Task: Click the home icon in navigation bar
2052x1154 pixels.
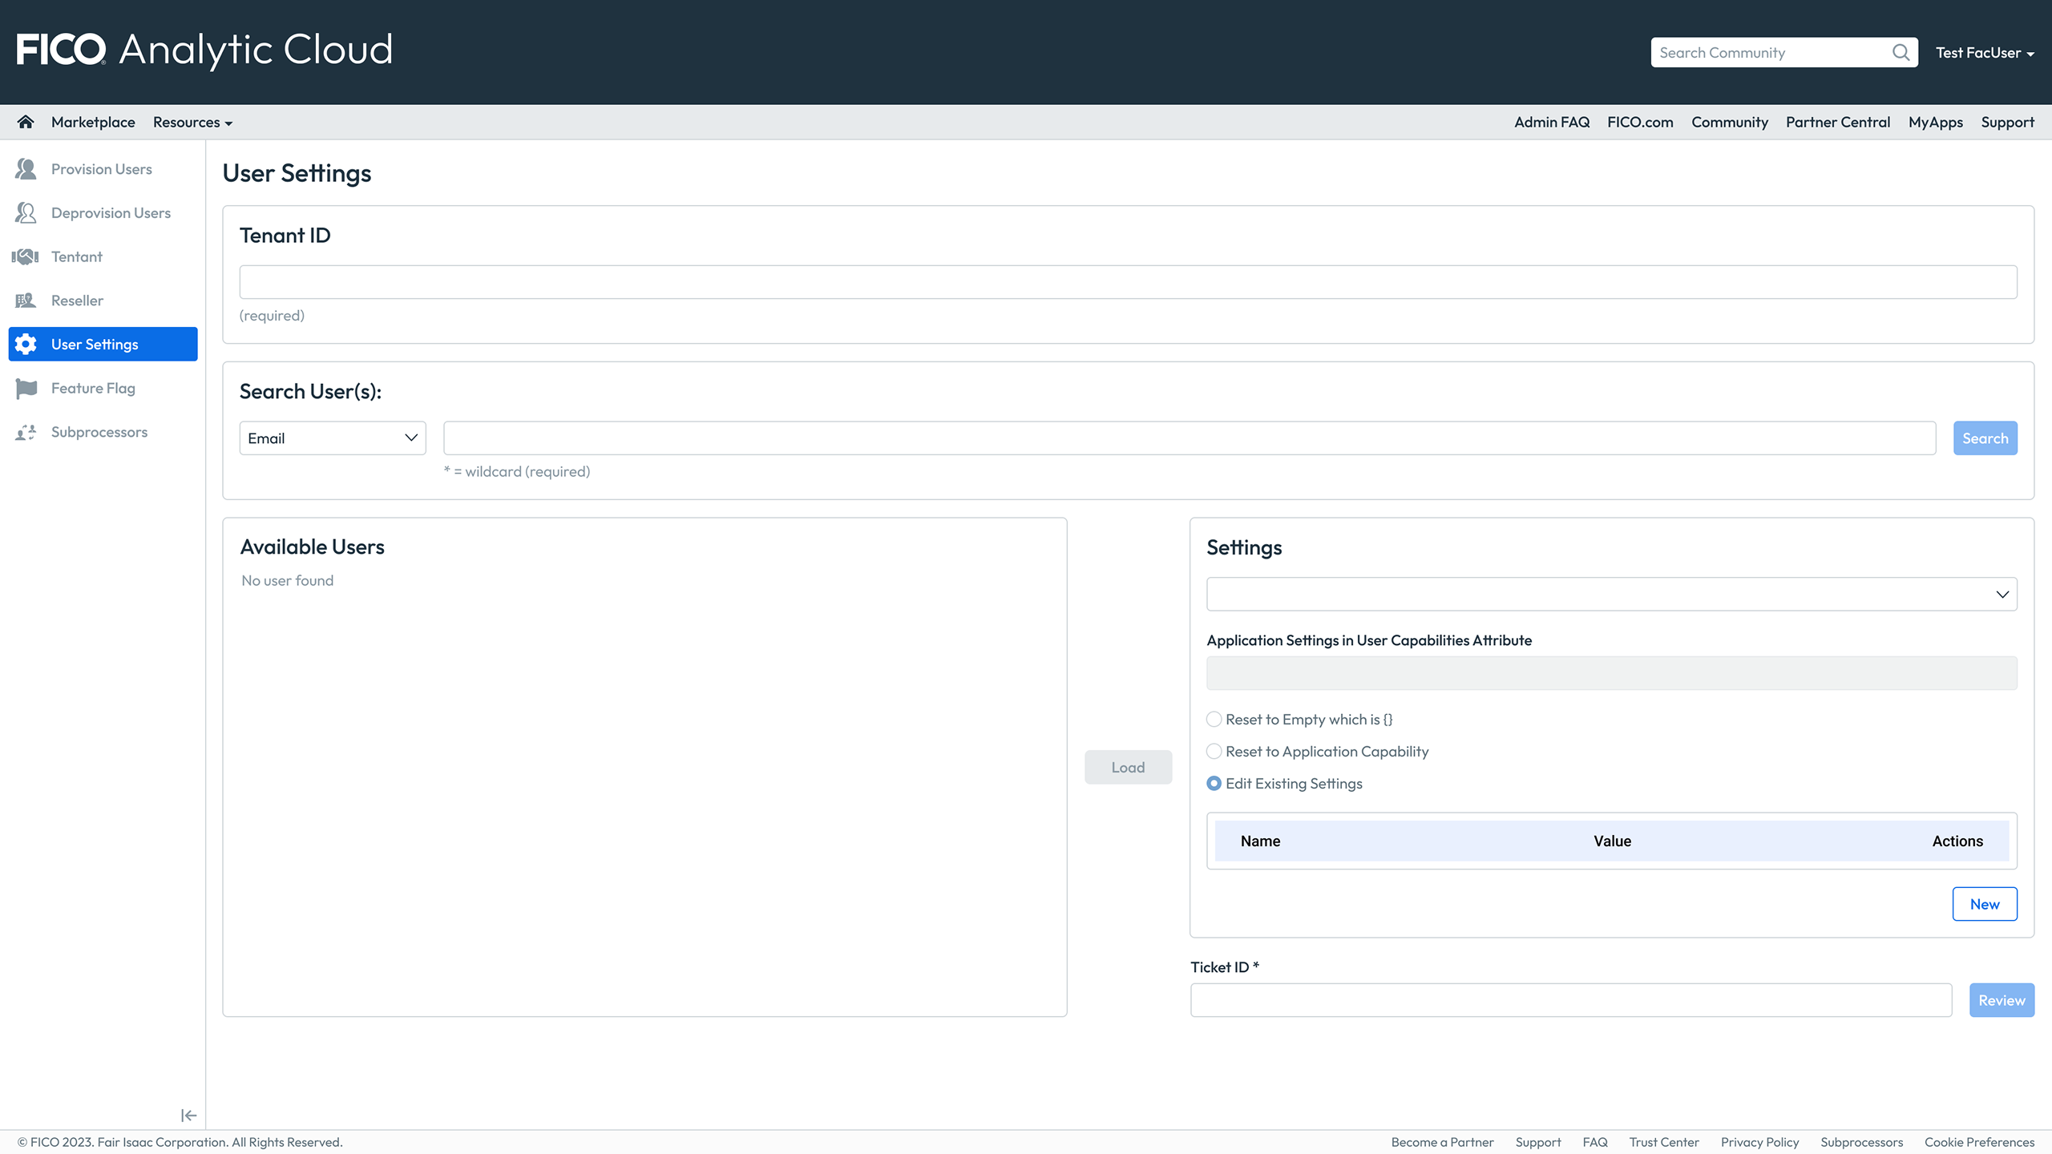Action: (x=26, y=122)
